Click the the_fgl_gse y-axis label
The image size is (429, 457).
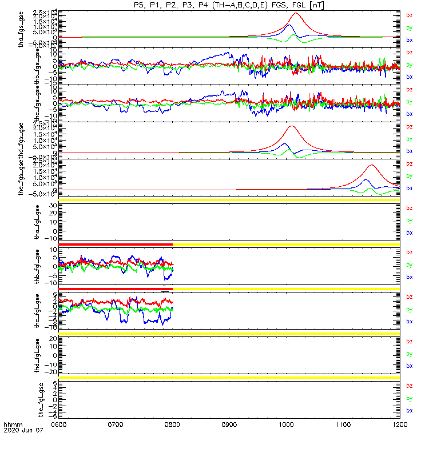41,400
